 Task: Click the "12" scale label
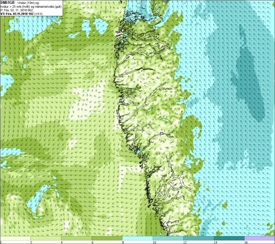pyautogui.click(x=185, y=242)
